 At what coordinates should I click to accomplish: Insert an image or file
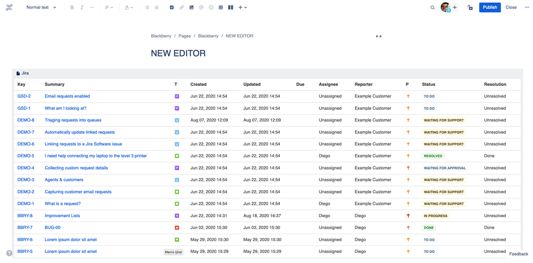point(191,7)
